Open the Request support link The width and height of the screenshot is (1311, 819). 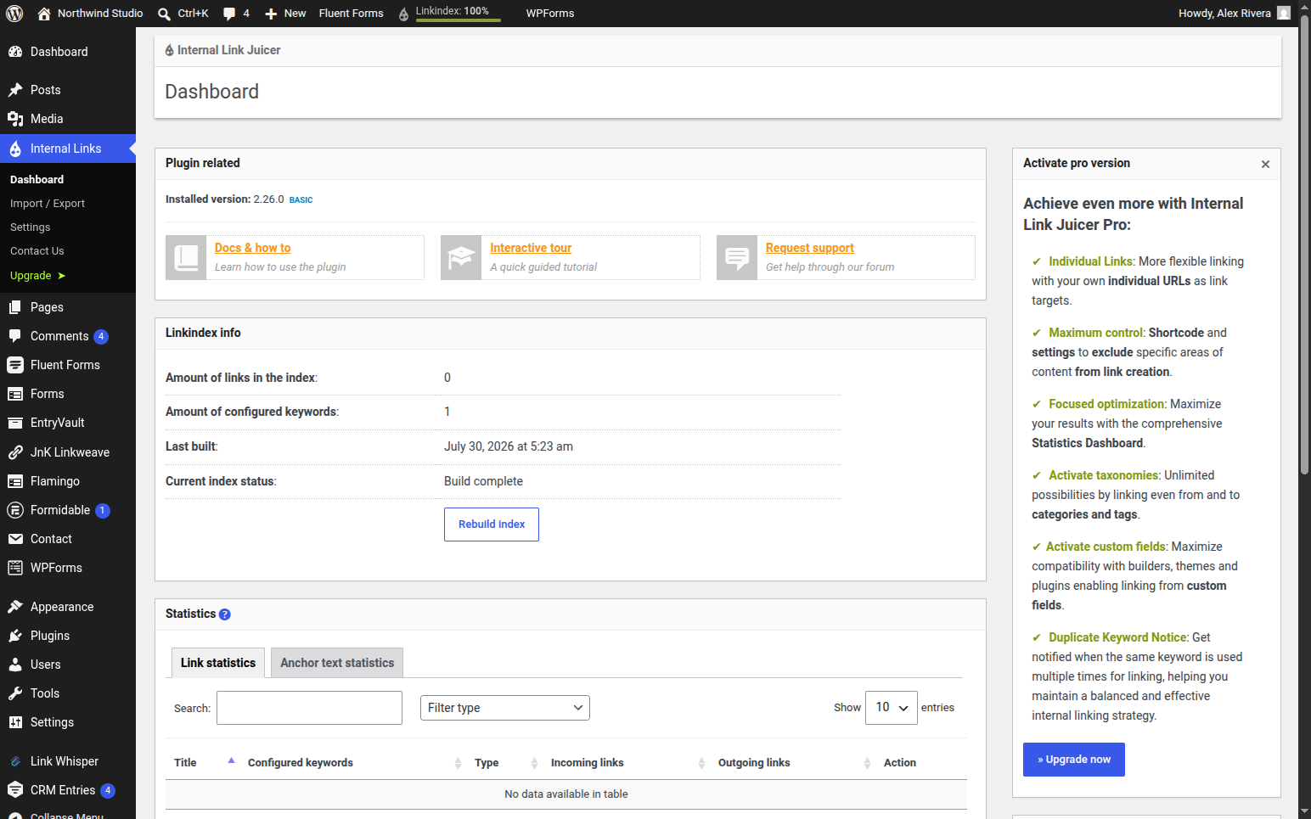click(810, 248)
